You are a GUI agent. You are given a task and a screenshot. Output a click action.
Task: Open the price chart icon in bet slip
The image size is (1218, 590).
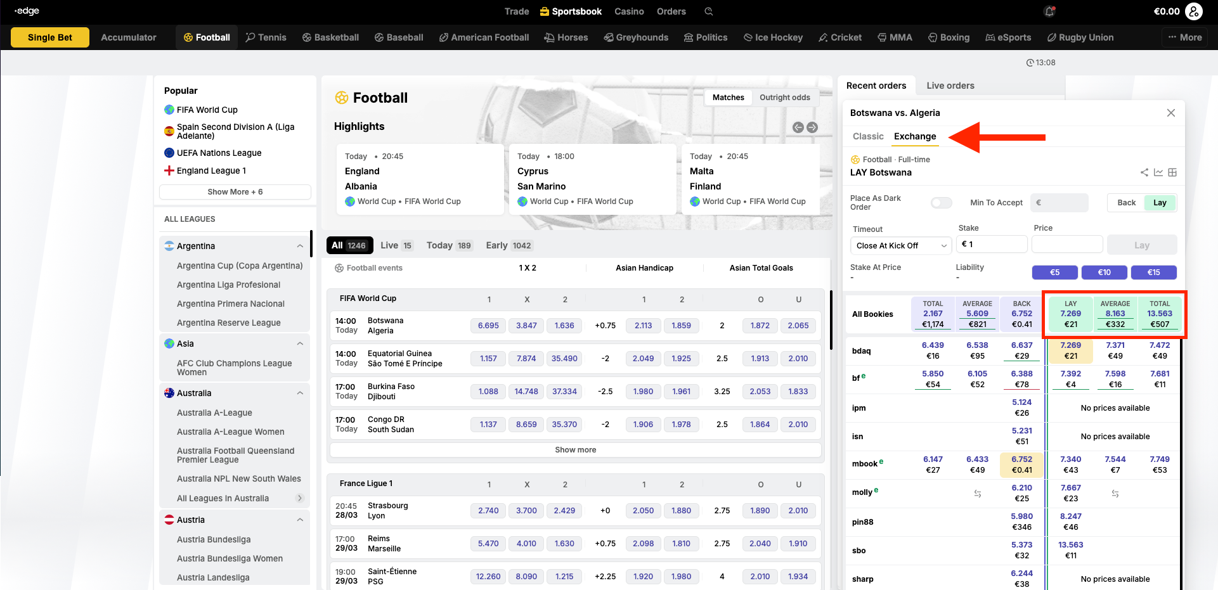(x=1158, y=172)
